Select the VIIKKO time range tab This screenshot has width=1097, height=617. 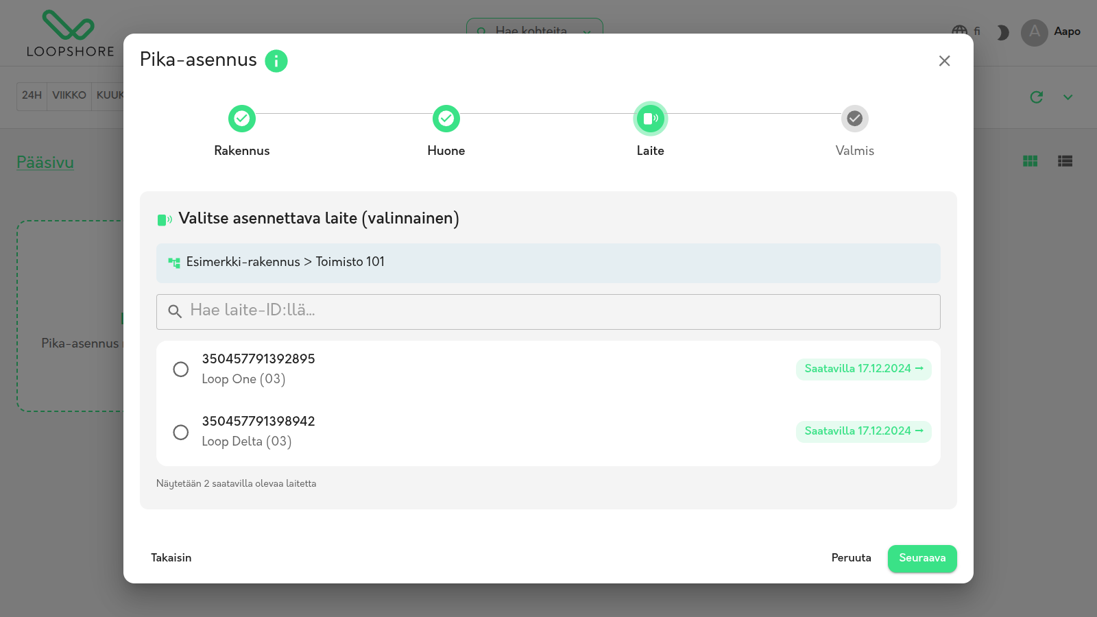click(69, 95)
